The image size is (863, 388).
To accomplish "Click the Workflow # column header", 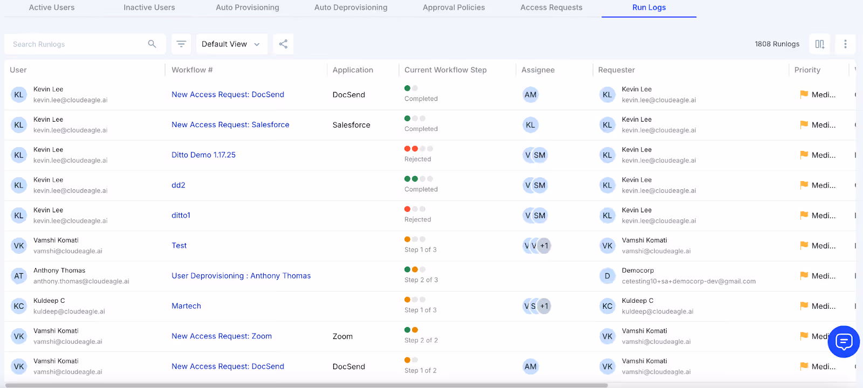I will 192,70.
